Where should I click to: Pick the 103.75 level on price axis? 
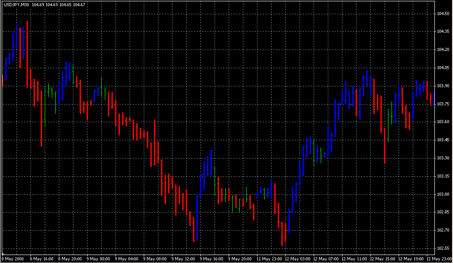click(x=443, y=104)
